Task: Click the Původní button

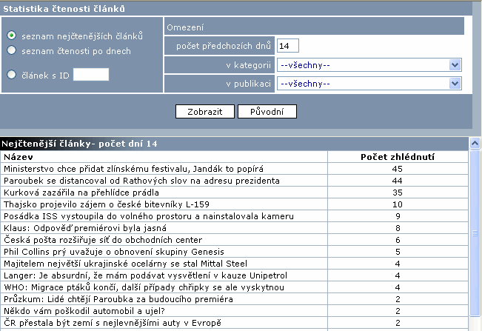Action: [267, 112]
